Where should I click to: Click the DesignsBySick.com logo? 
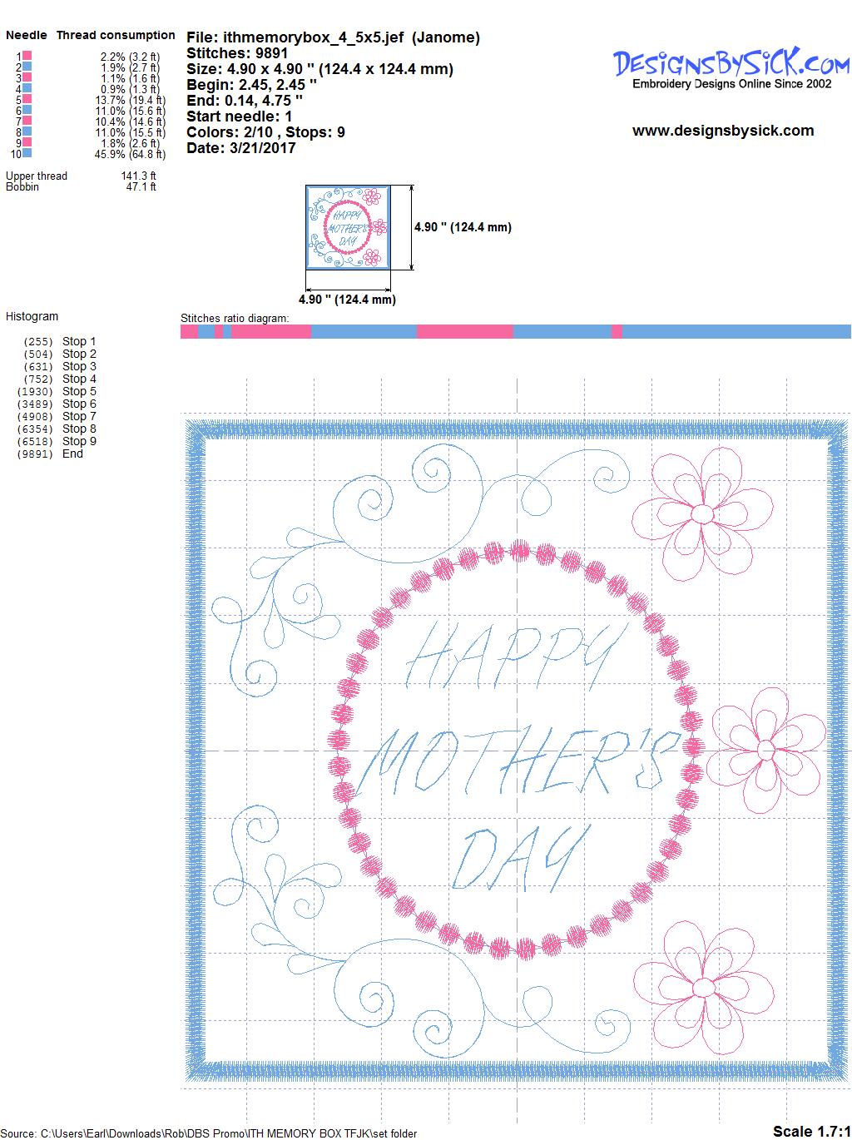pyautogui.click(x=731, y=65)
